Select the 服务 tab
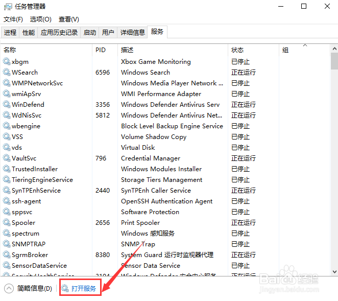This screenshot has width=338, height=301. click(x=157, y=32)
